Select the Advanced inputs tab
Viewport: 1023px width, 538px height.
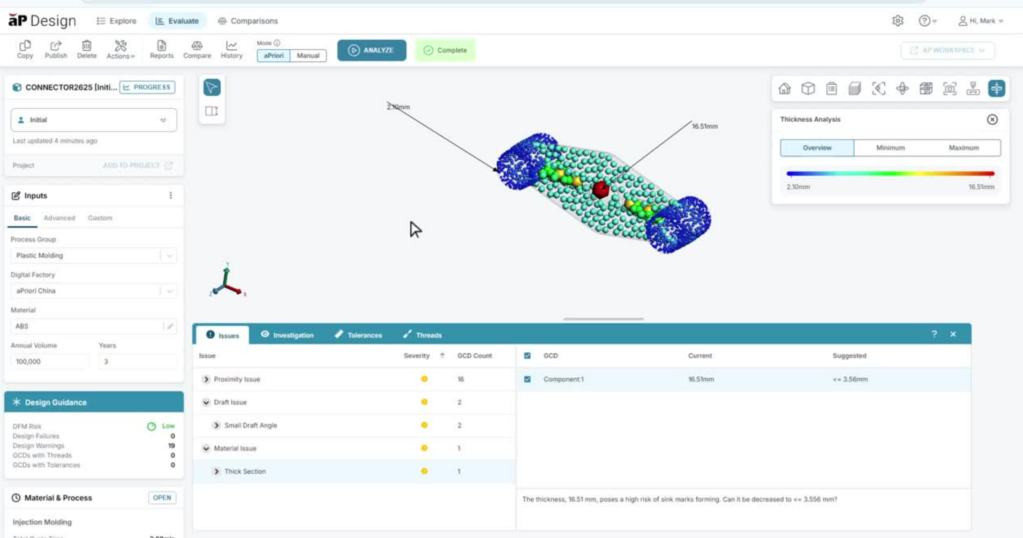59,218
